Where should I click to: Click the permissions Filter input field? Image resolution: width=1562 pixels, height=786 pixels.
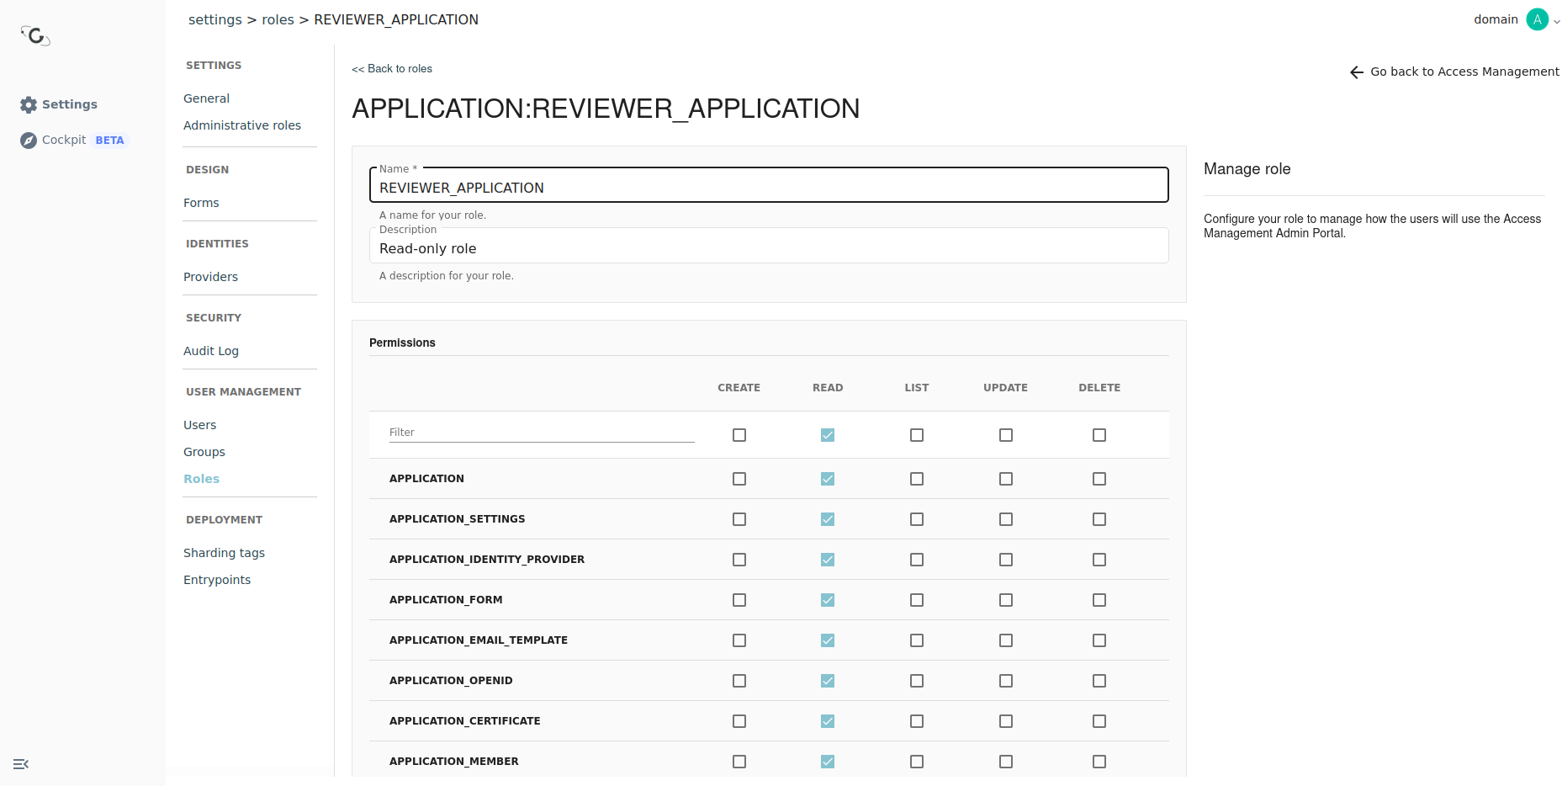click(541, 433)
